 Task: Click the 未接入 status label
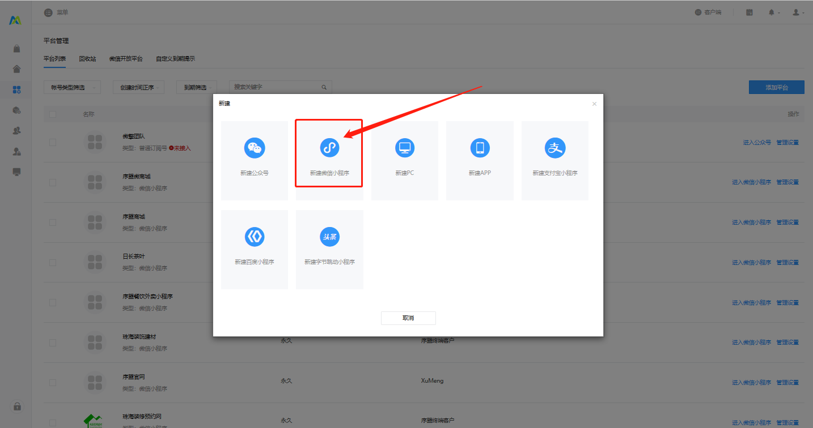point(180,148)
